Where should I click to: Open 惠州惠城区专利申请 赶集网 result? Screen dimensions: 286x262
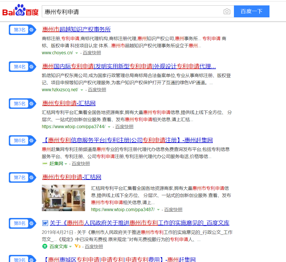click(119, 259)
